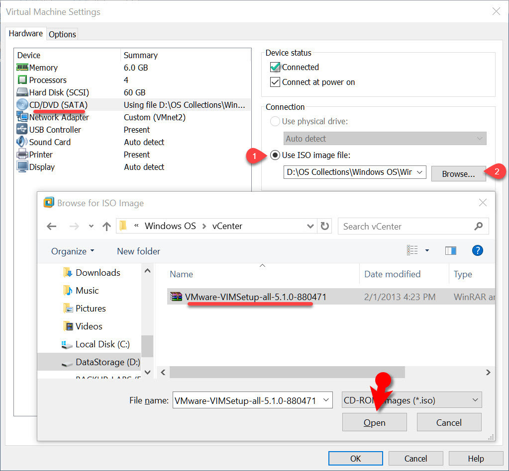
Task: Open the blue Help question icon
Action: 477,250
